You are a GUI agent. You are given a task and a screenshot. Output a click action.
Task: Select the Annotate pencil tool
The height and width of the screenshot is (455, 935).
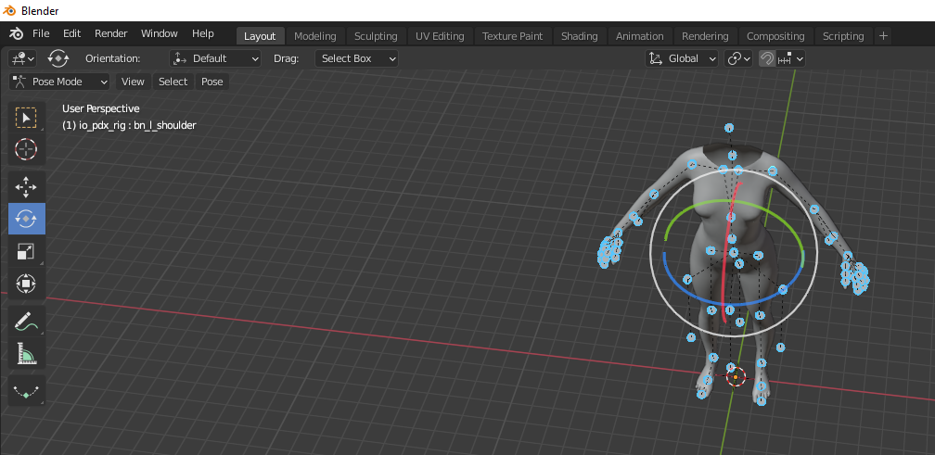26,322
